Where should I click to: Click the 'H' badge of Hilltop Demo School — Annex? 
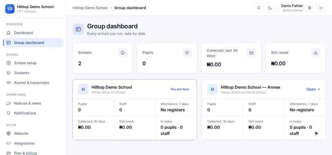click(x=212, y=89)
